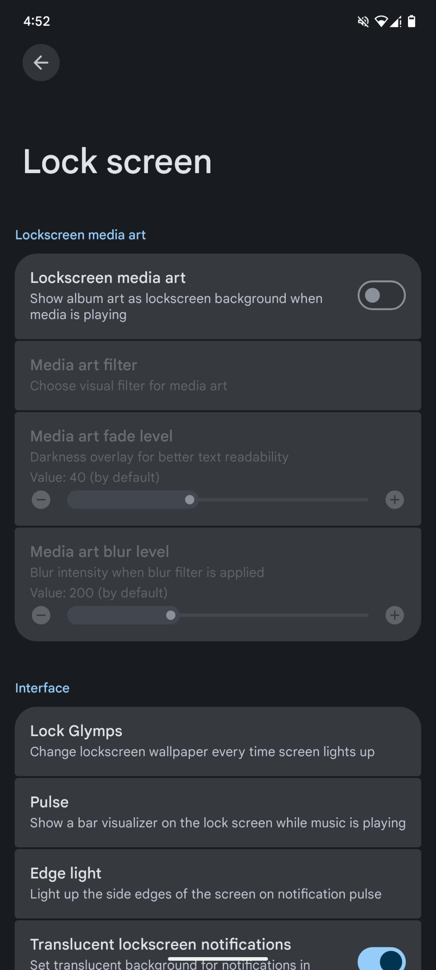Tap the cellular signal status icon
This screenshot has height=970, width=436.
396,22
